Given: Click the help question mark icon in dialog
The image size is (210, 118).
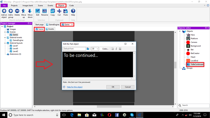Looking at the screenshot, I should [x=64, y=87].
